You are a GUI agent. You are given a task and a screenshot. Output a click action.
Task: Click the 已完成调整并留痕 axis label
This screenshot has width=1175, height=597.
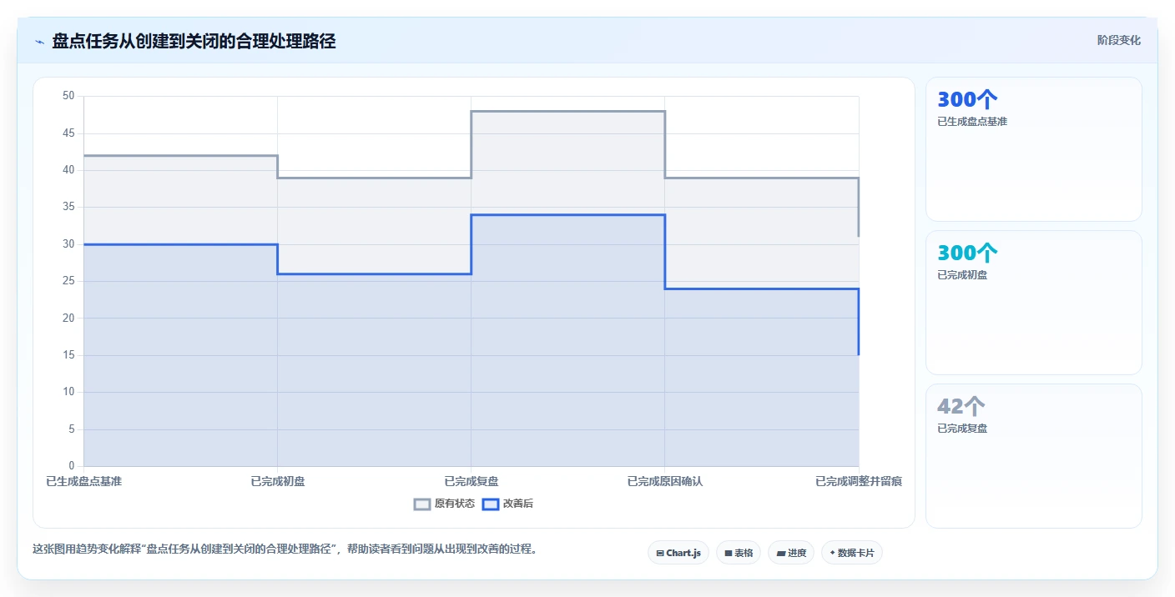click(859, 481)
